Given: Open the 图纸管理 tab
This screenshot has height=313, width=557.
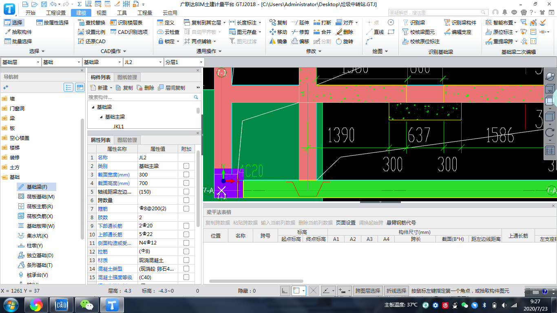Looking at the screenshot, I should pyautogui.click(x=127, y=77).
